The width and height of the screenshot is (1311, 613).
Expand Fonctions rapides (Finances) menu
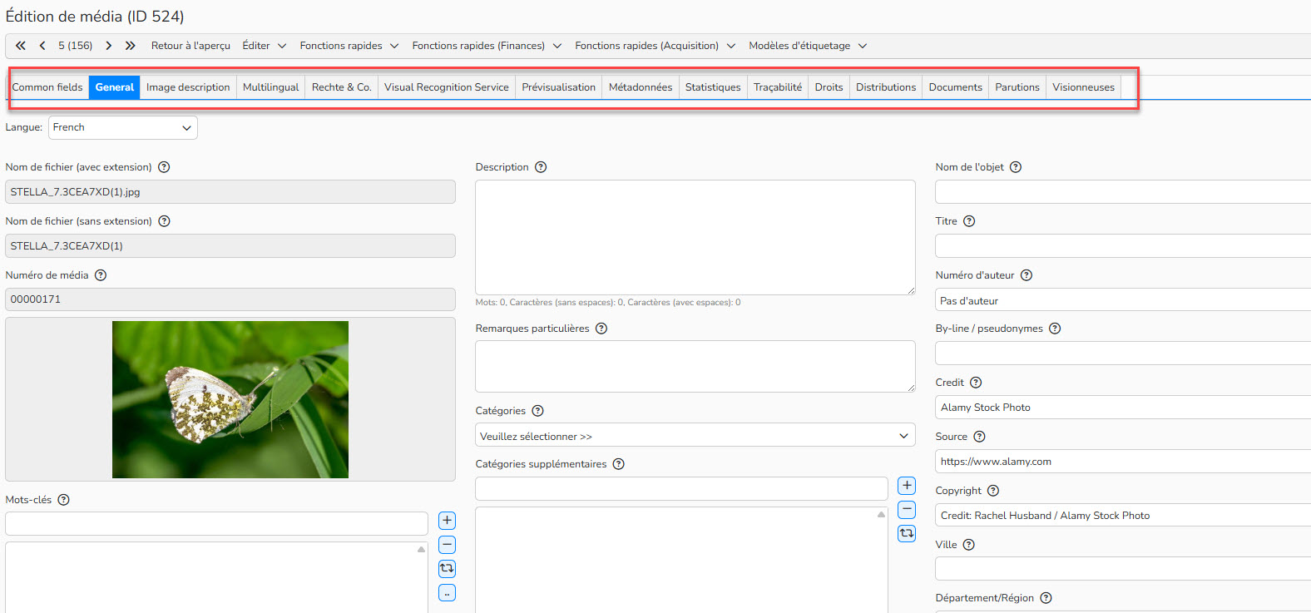click(x=487, y=46)
